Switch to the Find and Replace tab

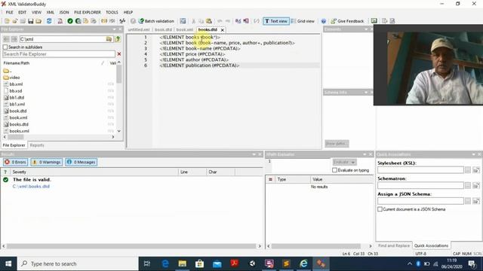[394, 245]
